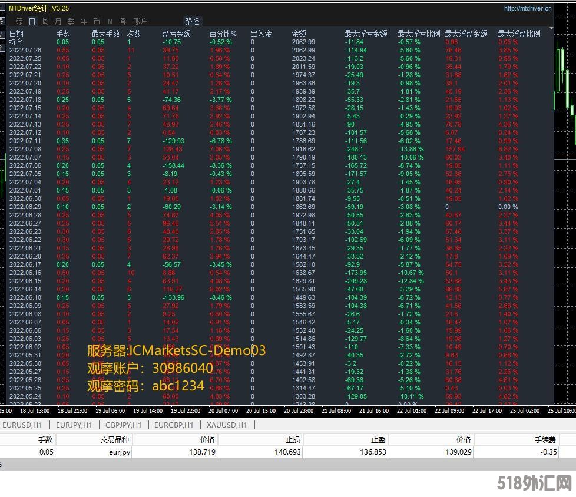Click the 路径 path button
Viewport: 576px width, 497px height.
[x=192, y=21]
